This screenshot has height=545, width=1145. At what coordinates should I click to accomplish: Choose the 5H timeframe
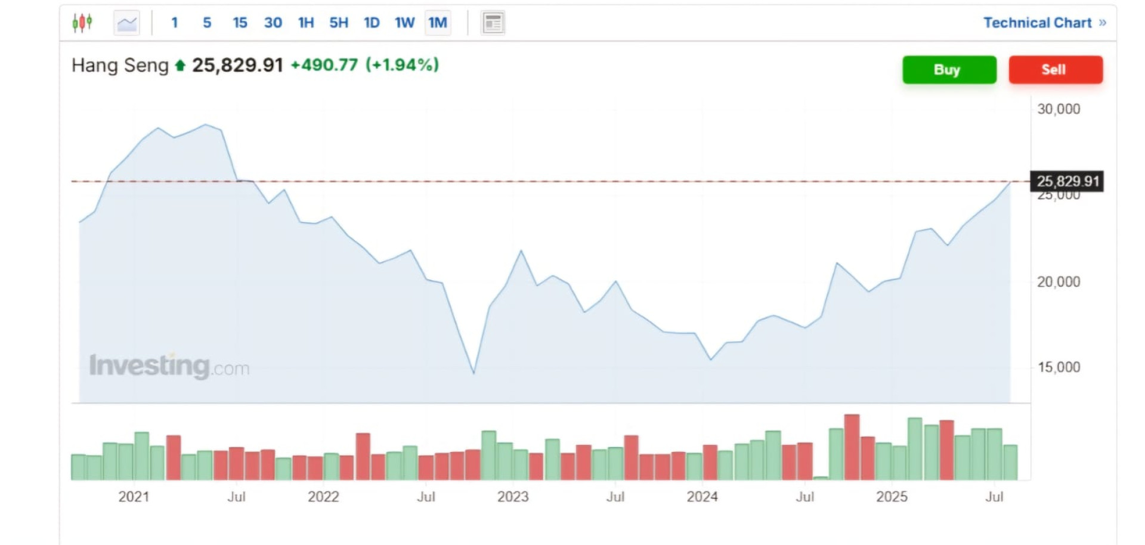pyautogui.click(x=339, y=23)
